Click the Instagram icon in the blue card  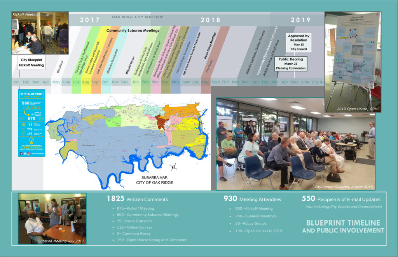29,154
